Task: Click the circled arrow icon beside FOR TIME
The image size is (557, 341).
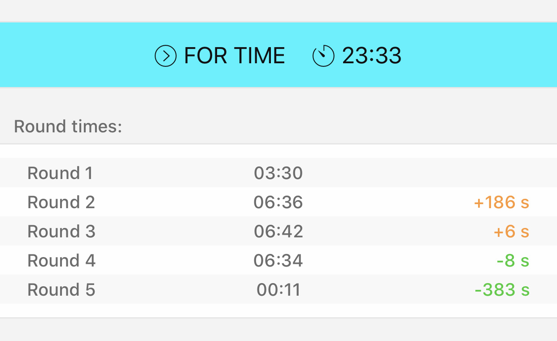Action: click(165, 56)
